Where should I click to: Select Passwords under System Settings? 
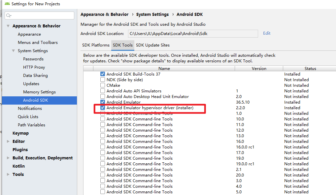(x=33, y=59)
